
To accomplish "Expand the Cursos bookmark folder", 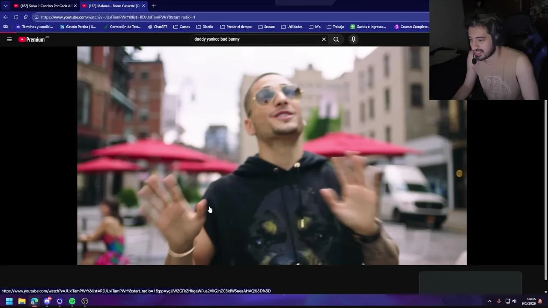I will [x=182, y=27].
